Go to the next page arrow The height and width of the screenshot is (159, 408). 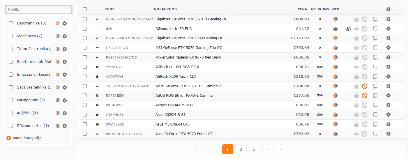point(268,149)
